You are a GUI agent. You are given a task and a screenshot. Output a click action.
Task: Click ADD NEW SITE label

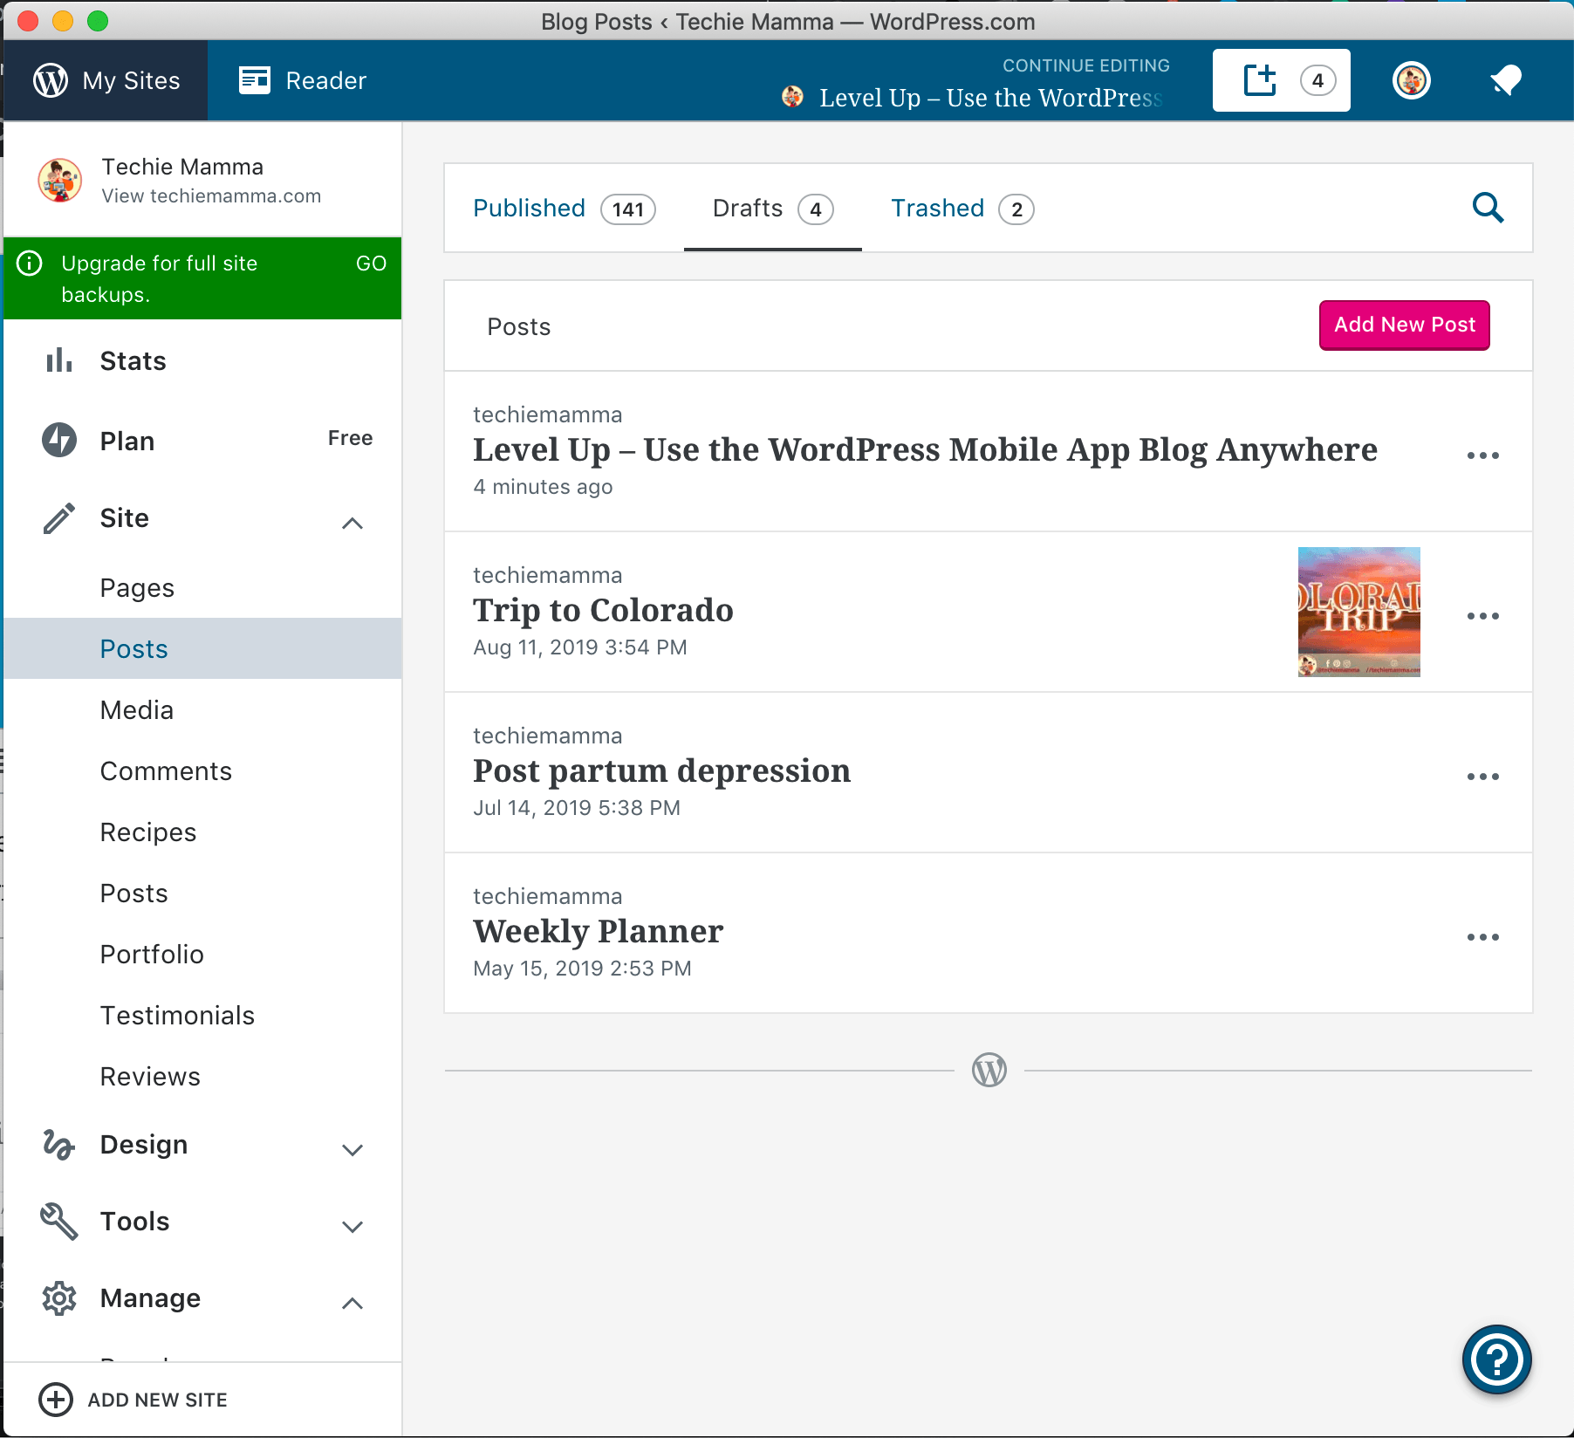point(157,1400)
